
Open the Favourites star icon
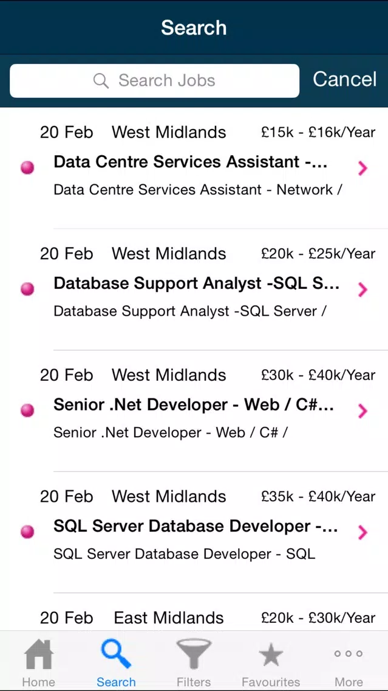coord(271,655)
